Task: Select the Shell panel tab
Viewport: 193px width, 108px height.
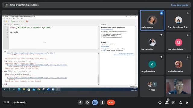Action: [x=5, y=51]
